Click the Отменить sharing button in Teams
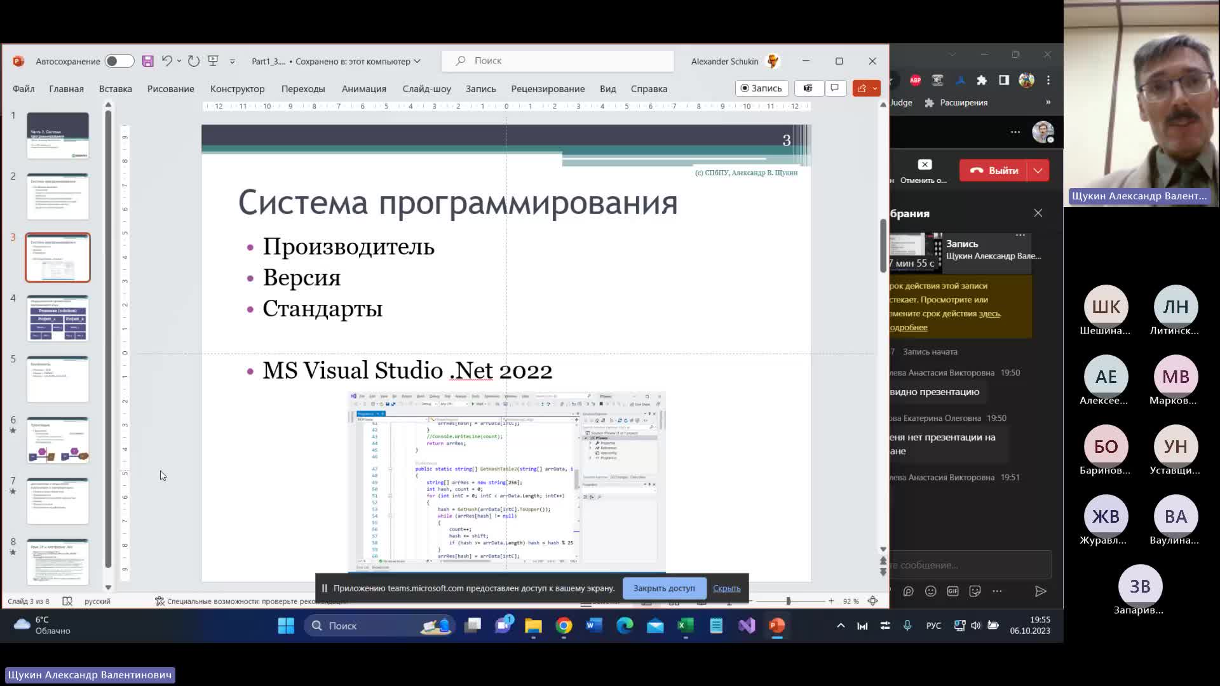 click(923, 171)
